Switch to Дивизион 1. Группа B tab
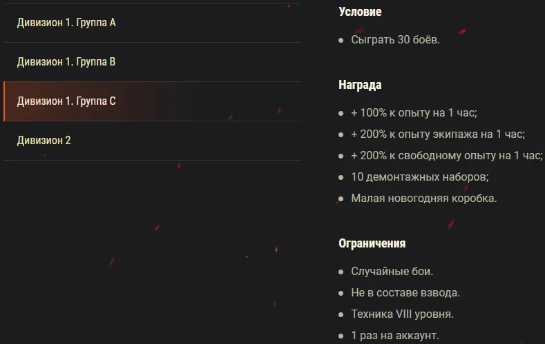 [66, 62]
